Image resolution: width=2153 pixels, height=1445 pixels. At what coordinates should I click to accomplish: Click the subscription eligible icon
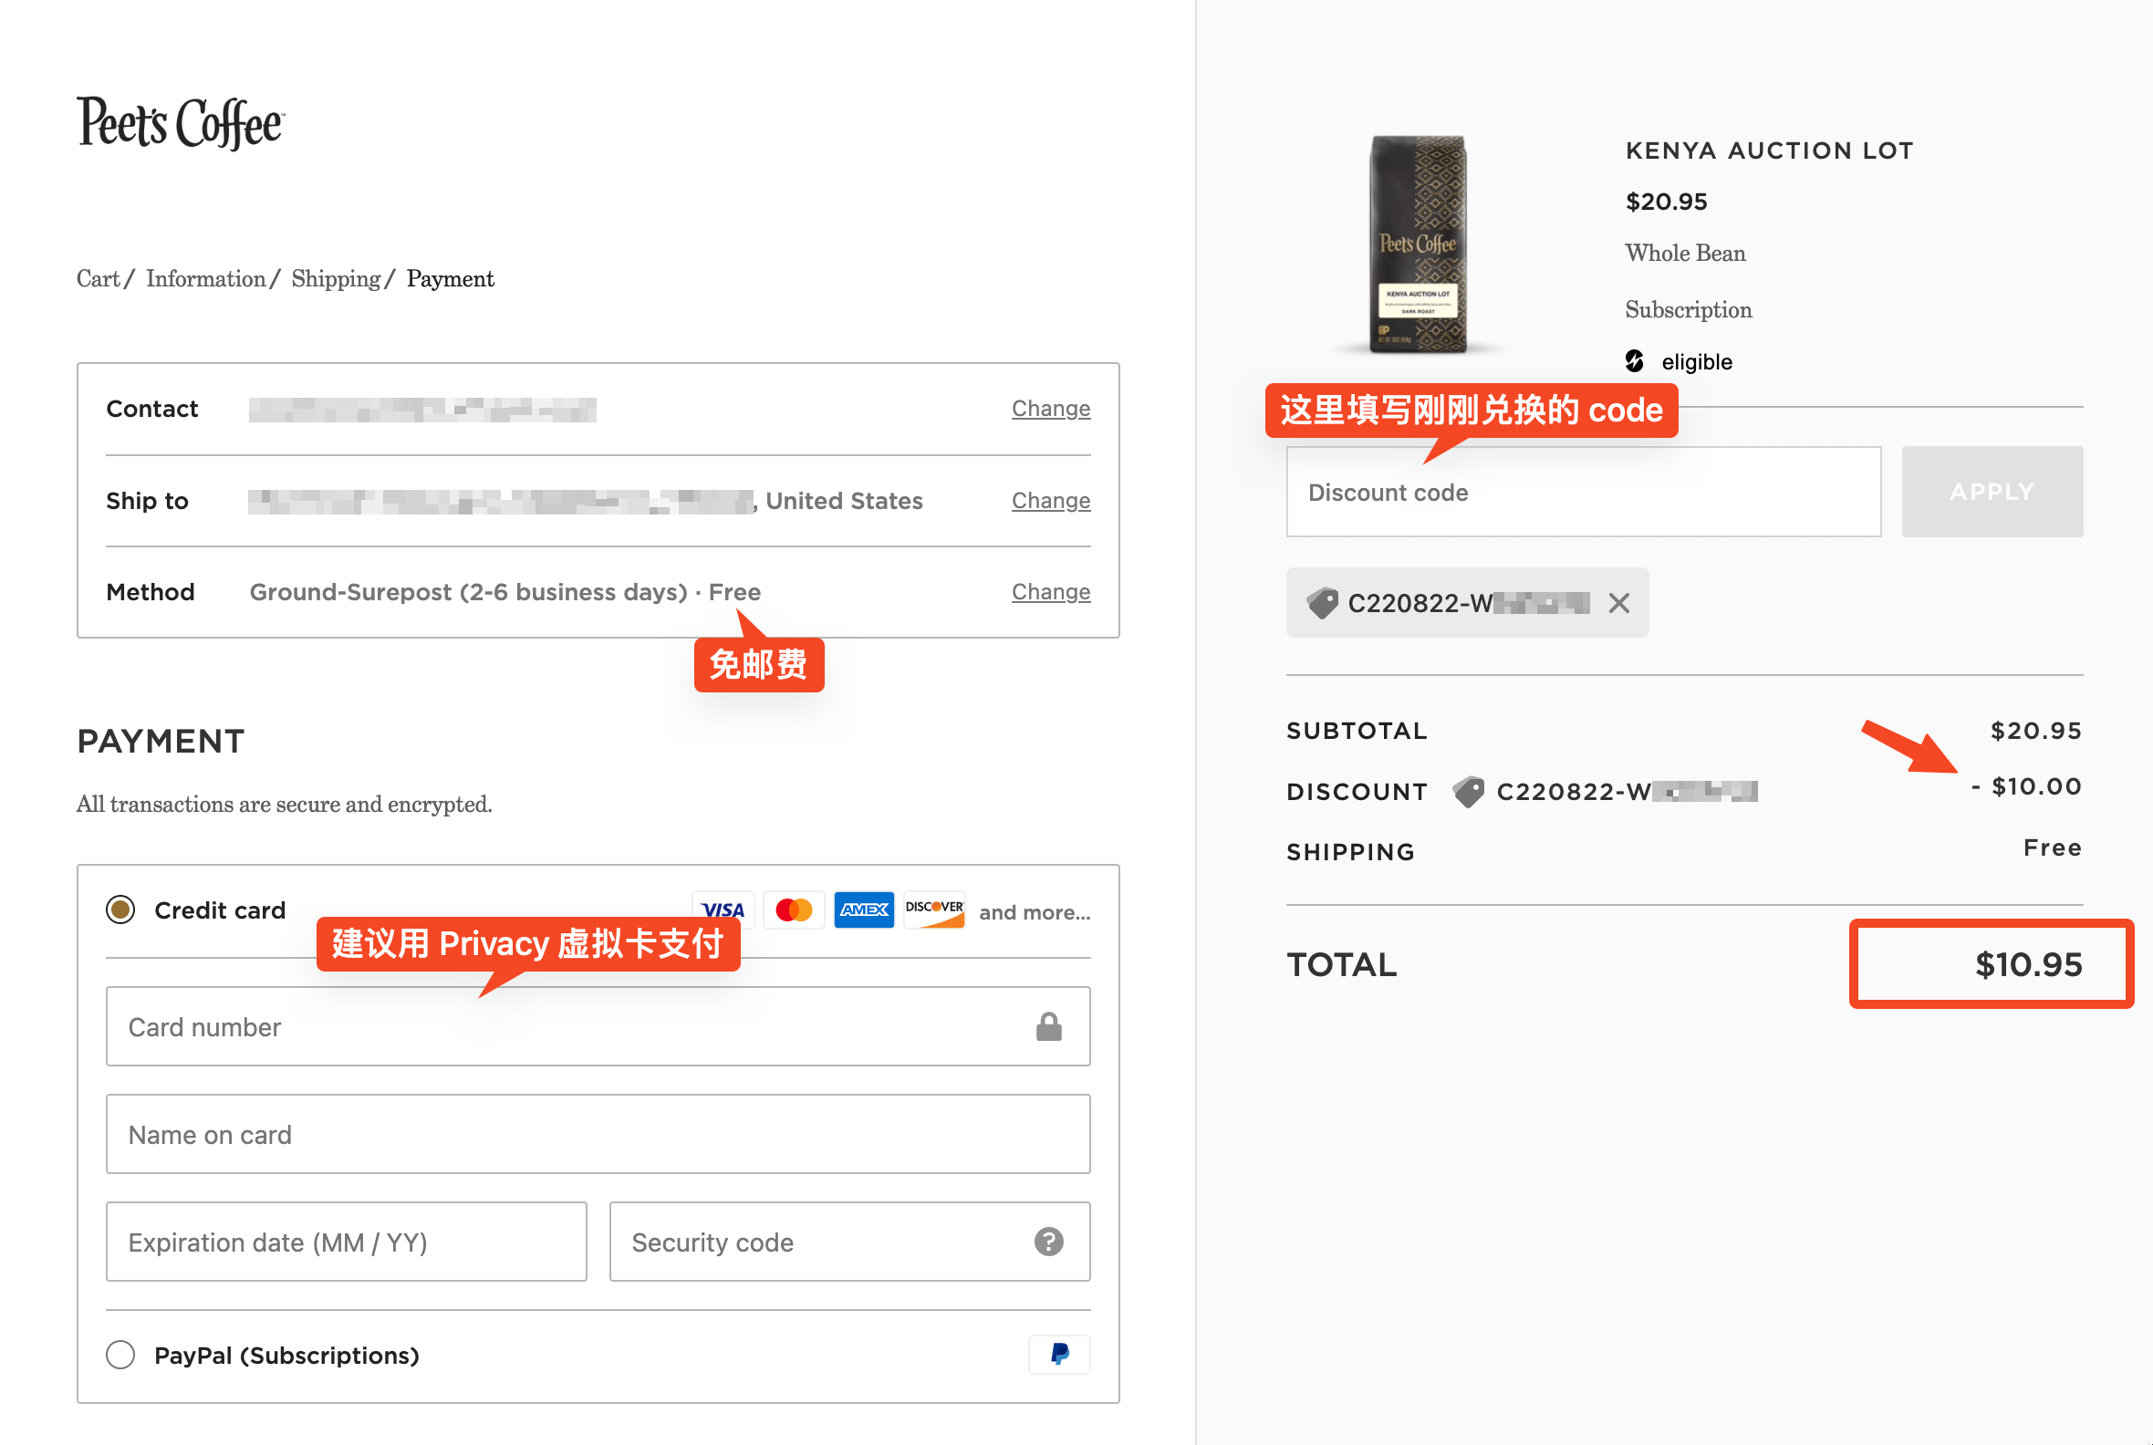pos(1634,361)
